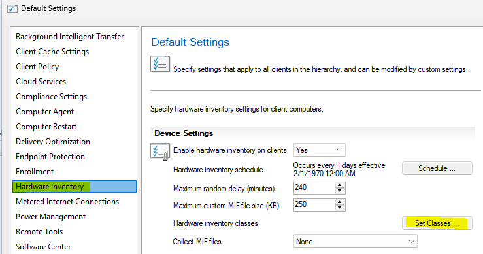Open Metered Internet Connections settings

tap(67, 202)
